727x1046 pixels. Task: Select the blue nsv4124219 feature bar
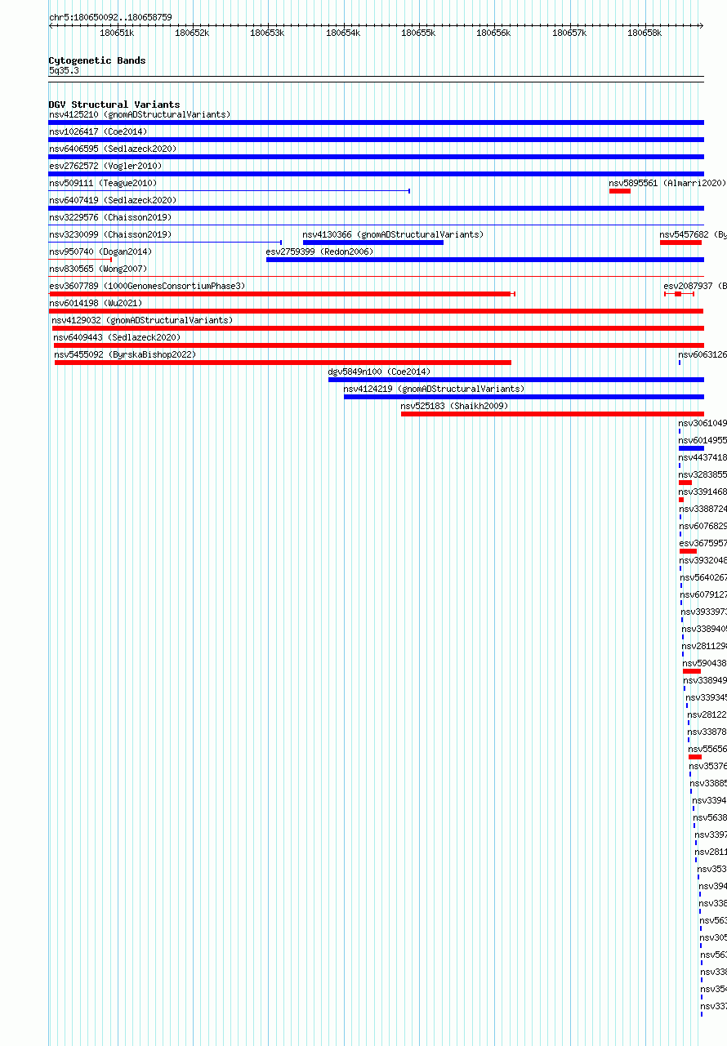(524, 397)
